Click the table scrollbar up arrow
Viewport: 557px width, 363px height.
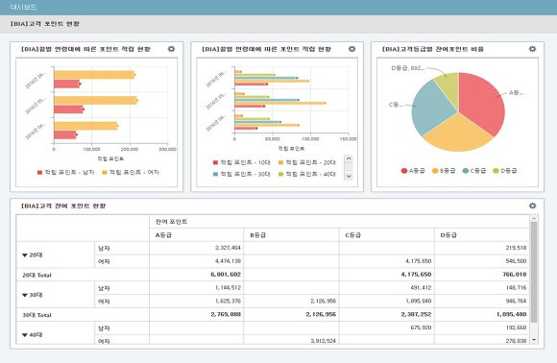(x=534, y=218)
